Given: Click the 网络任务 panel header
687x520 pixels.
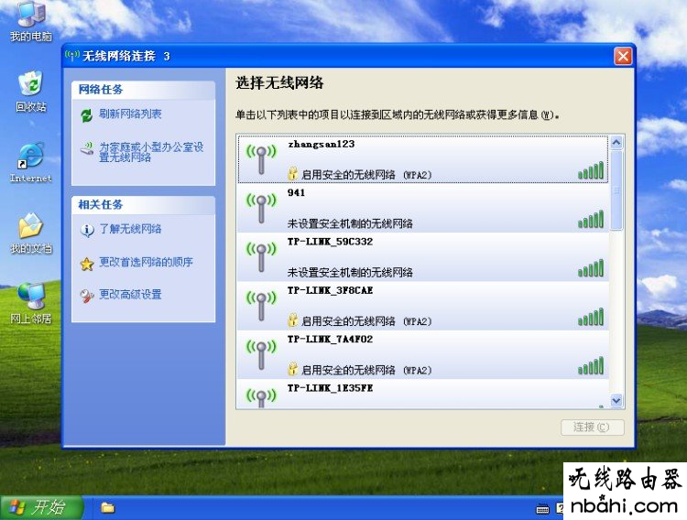Looking at the screenshot, I should pyautogui.click(x=143, y=90).
